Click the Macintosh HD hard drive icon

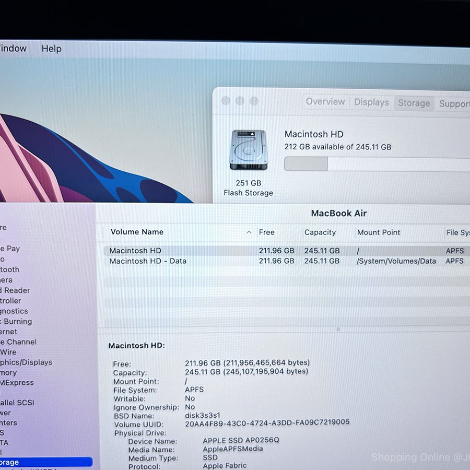[x=248, y=149]
